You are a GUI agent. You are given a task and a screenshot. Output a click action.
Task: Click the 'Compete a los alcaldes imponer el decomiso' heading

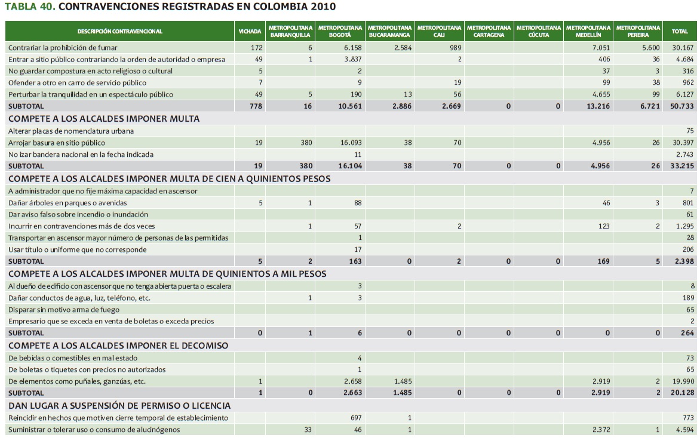click(118, 346)
